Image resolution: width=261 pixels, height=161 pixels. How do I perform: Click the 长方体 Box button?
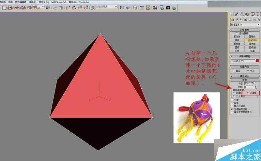click(x=237, y=37)
